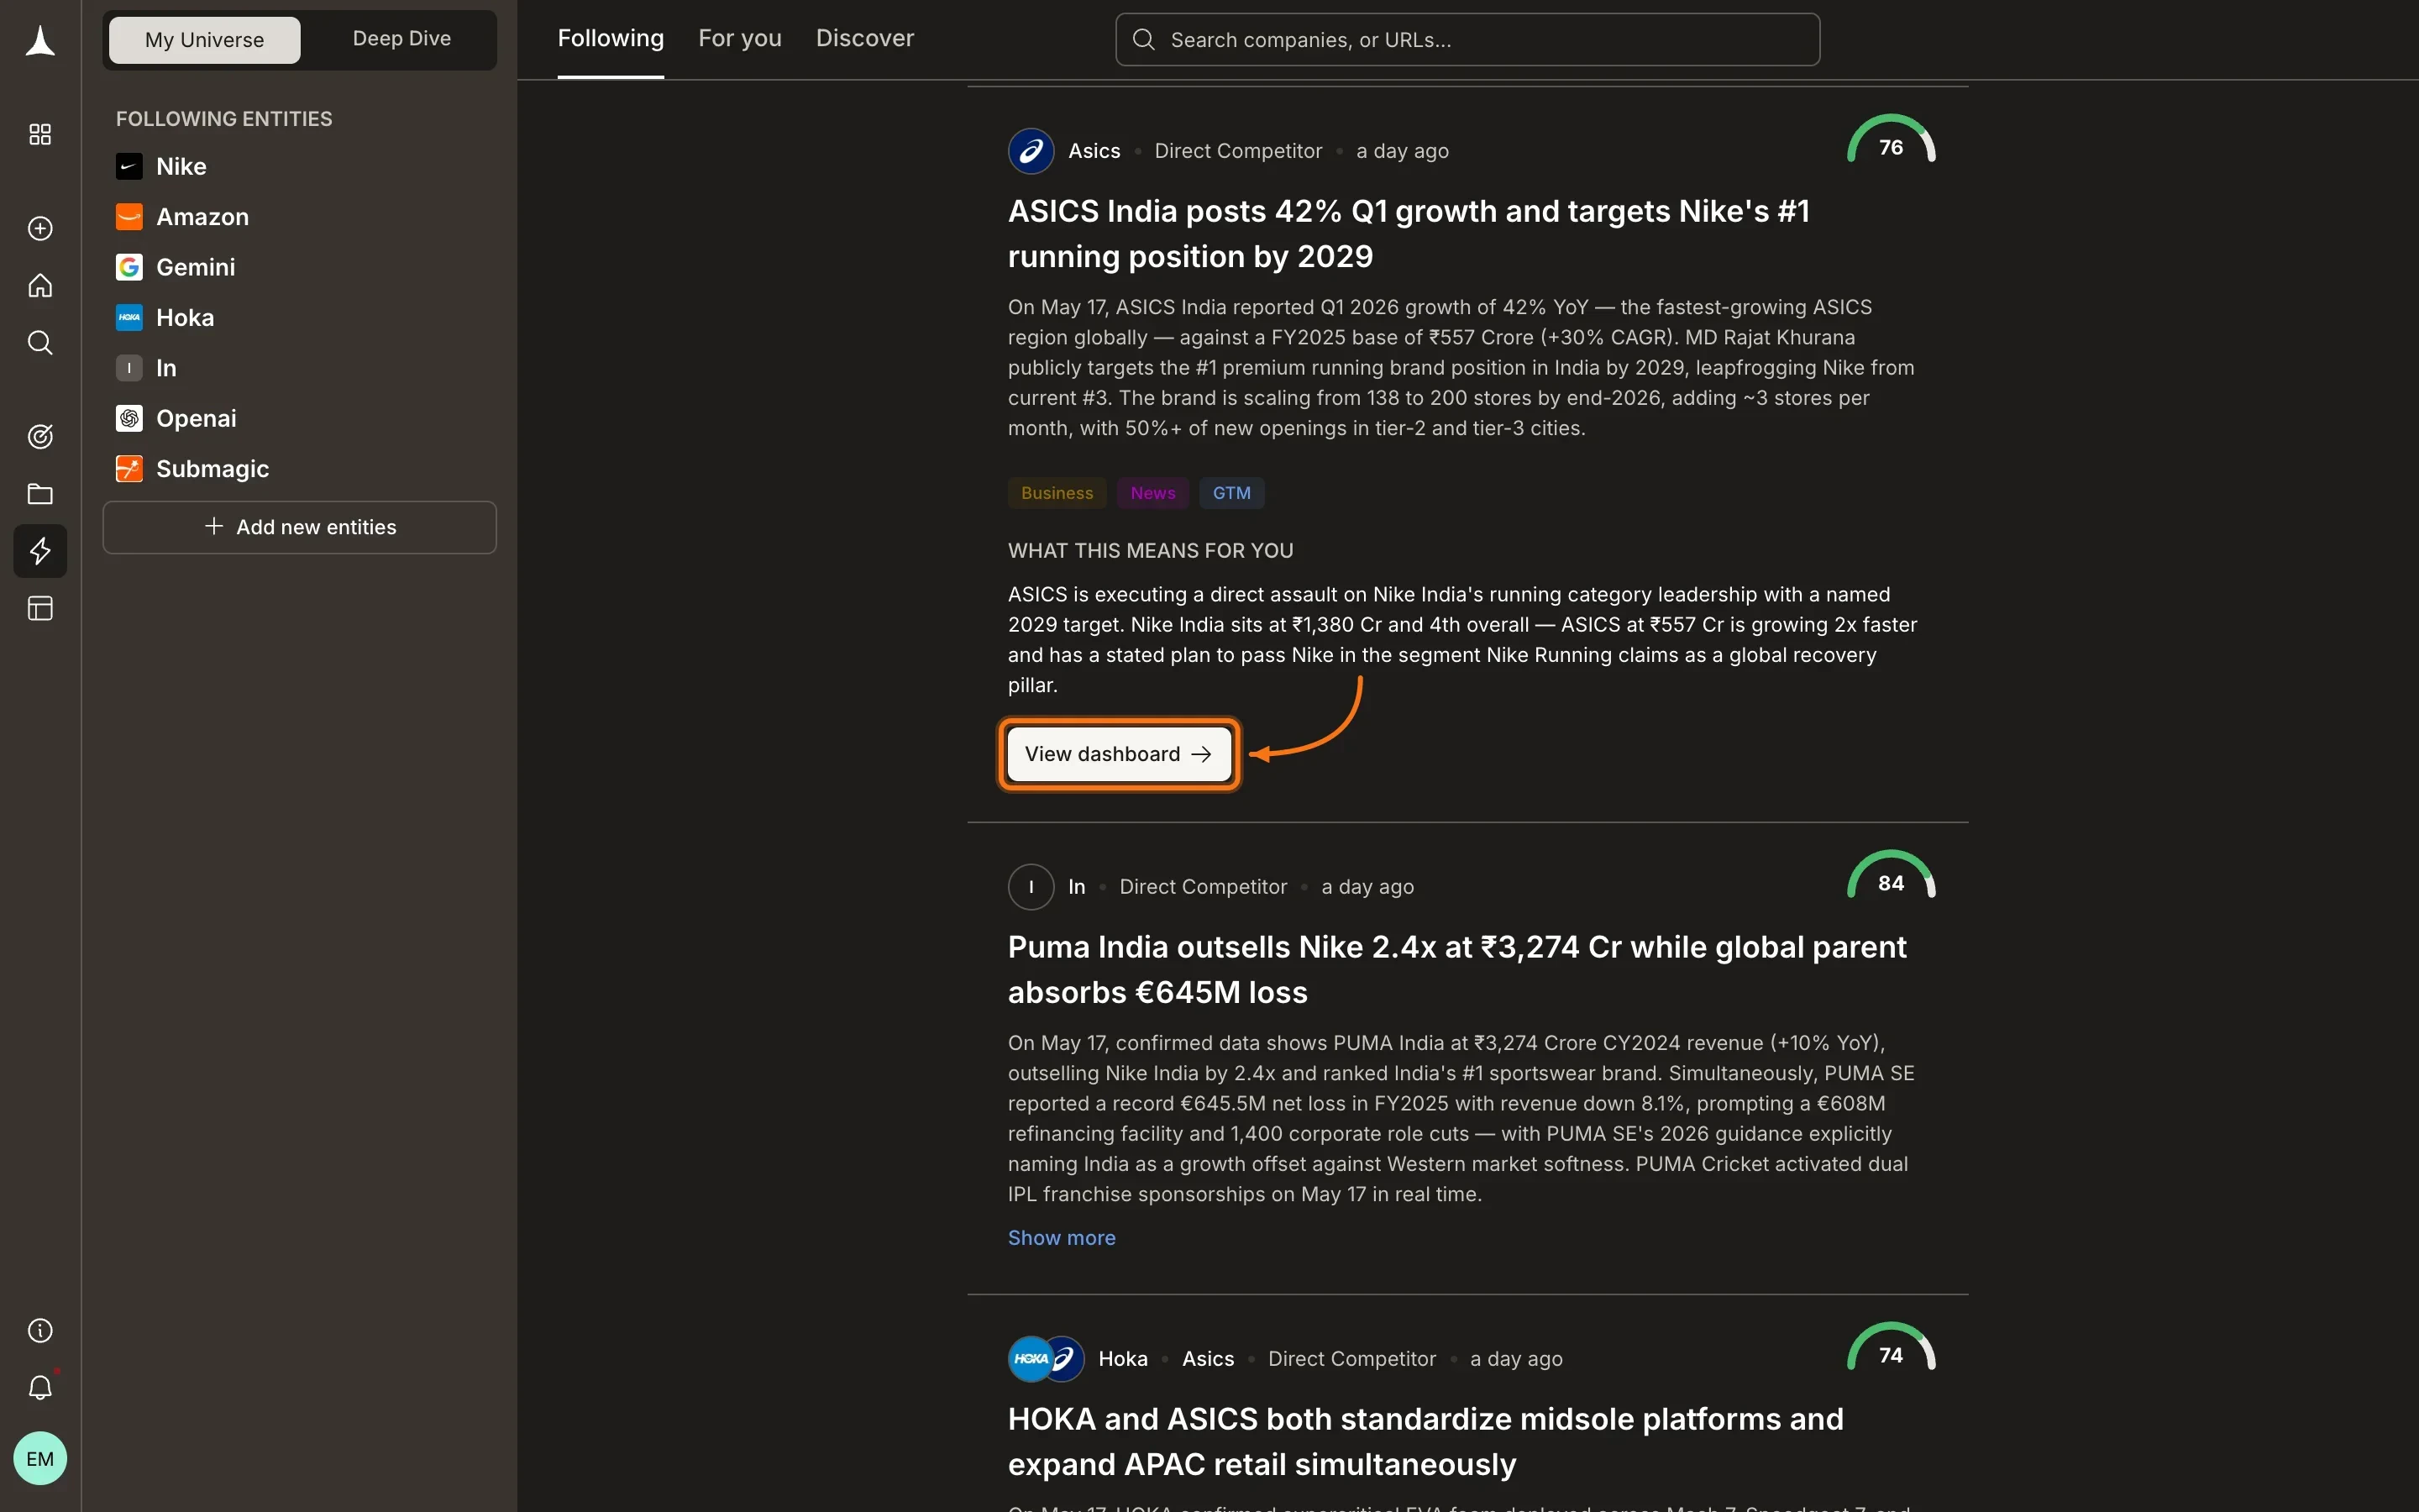Click Asics name on first article
The width and height of the screenshot is (2419, 1512).
[x=1094, y=151]
